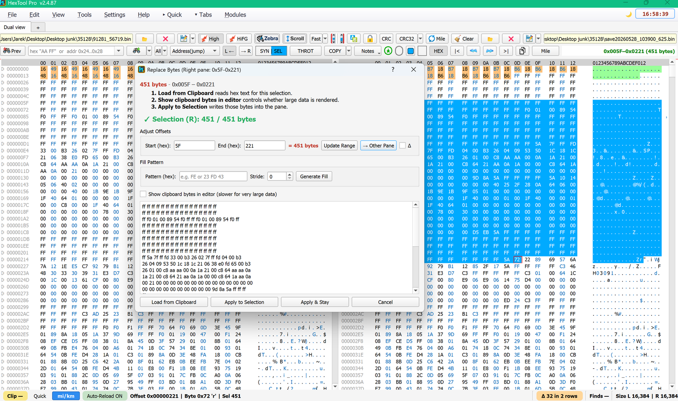Close right-pane file with red X

click(511, 39)
